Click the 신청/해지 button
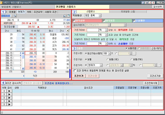165x115 pixels. tap(156, 48)
